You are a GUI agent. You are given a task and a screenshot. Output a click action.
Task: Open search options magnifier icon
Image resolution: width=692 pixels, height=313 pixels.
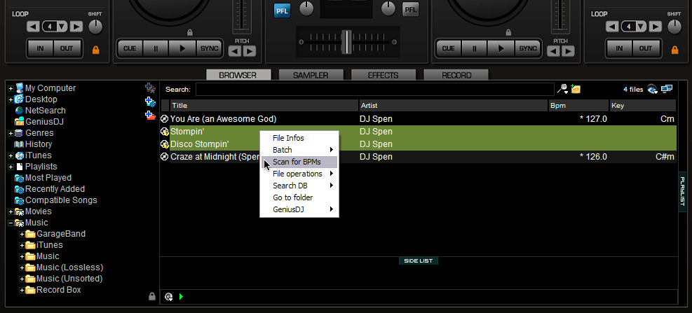click(x=562, y=89)
